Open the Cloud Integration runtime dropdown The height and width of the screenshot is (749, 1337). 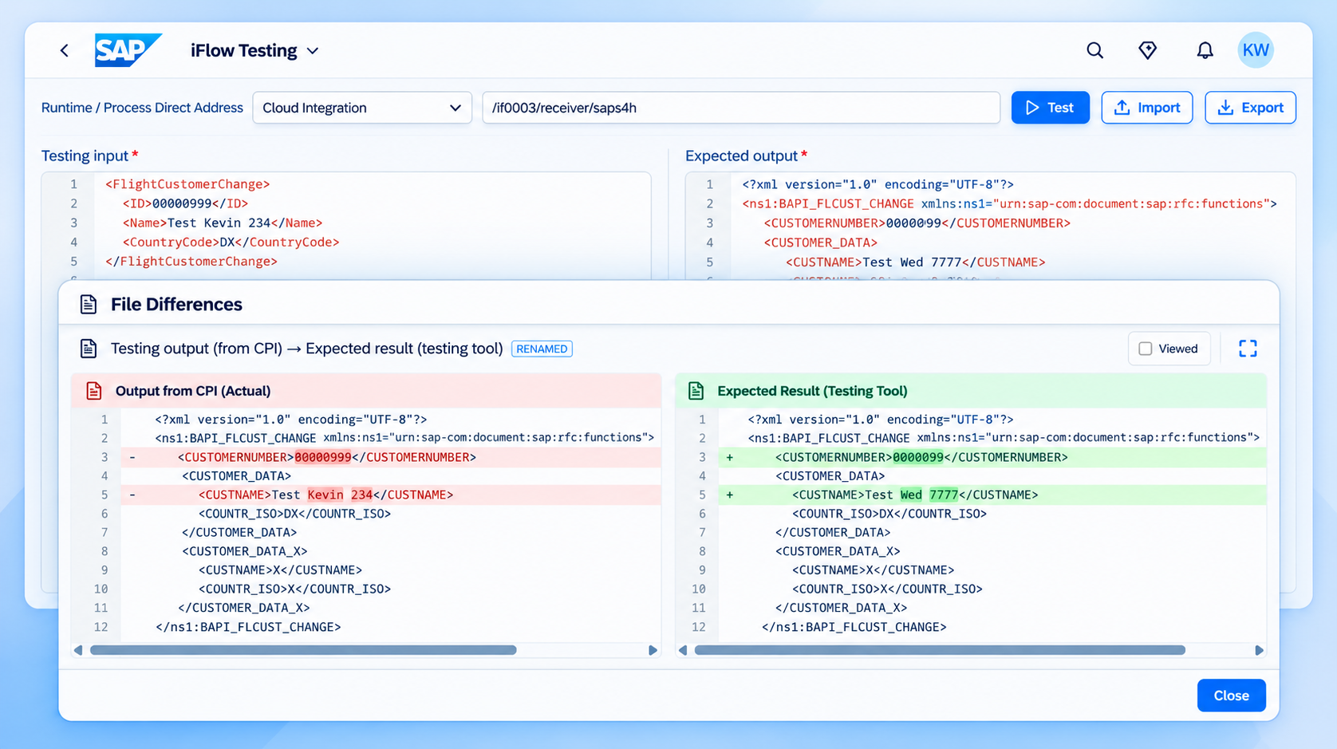click(362, 108)
